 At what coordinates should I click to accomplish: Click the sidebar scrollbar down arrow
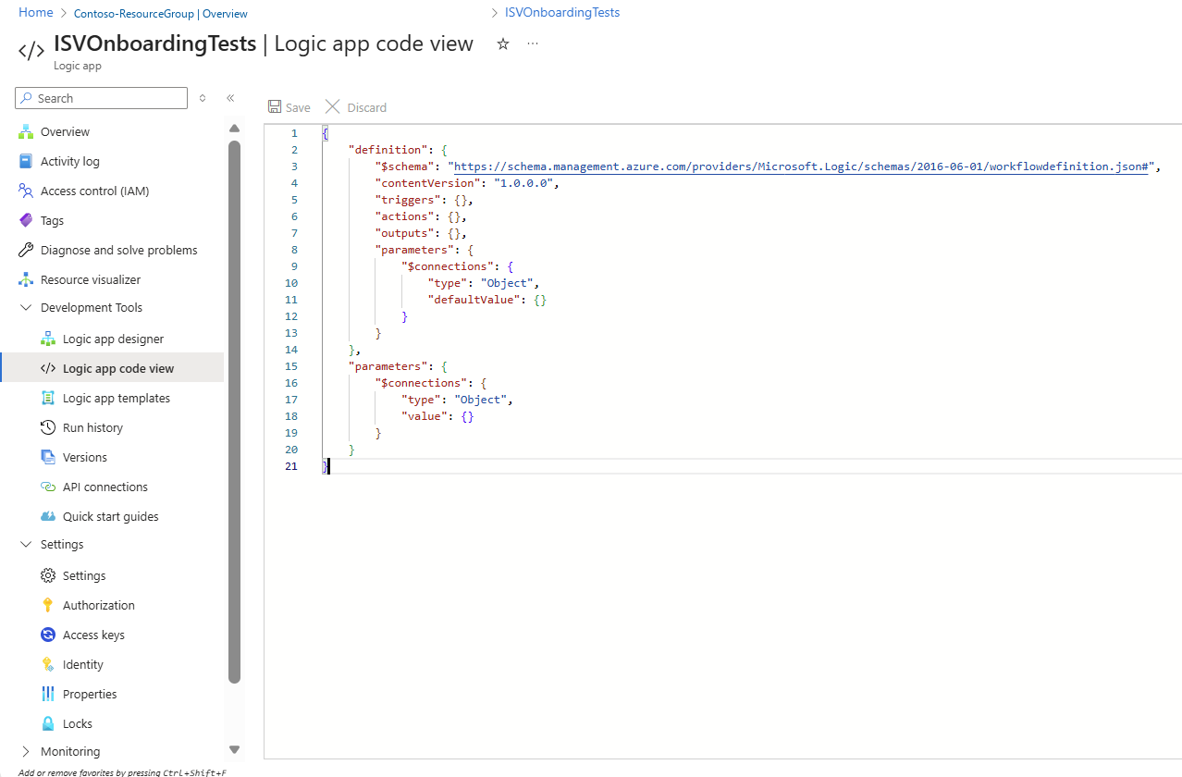tap(234, 749)
